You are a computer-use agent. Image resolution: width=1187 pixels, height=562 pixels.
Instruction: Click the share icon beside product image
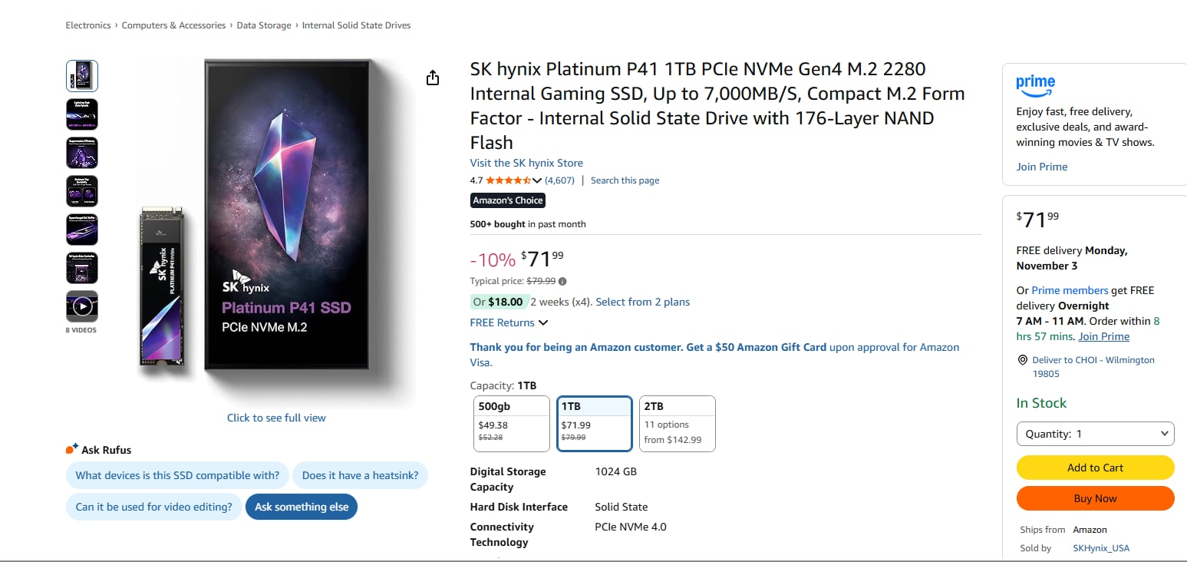tap(433, 78)
